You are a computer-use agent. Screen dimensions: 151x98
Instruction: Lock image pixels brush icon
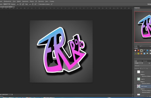[x=143, y=68]
